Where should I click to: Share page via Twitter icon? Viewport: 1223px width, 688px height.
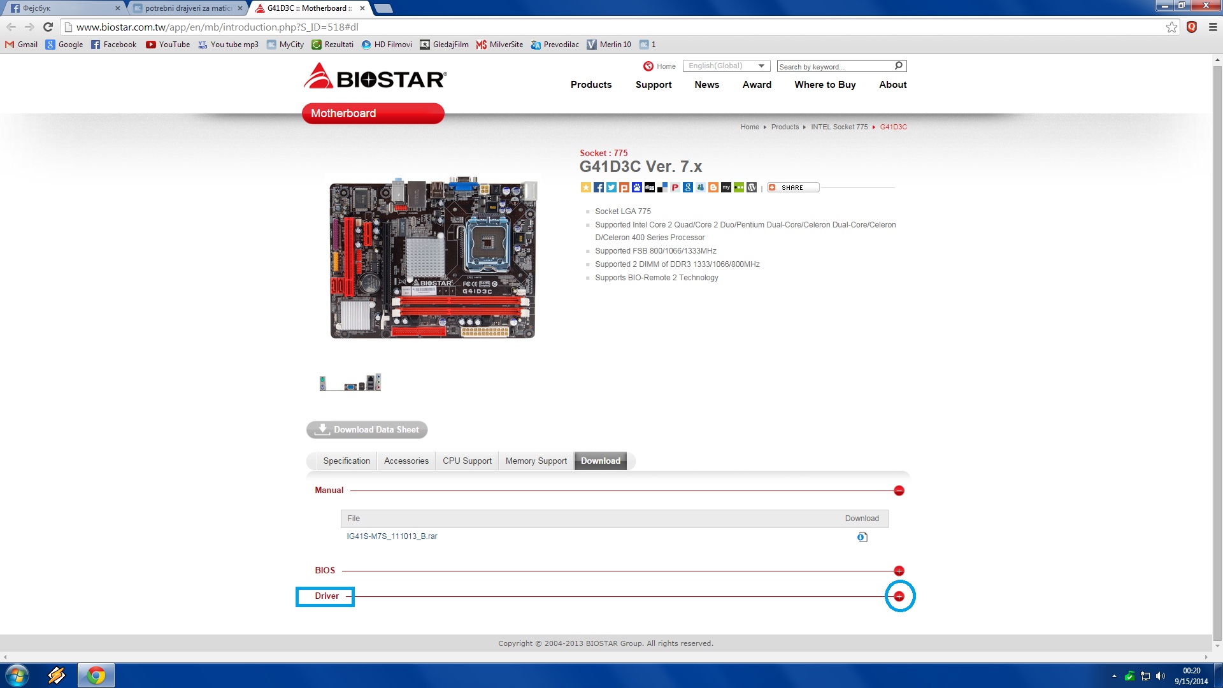click(x=611, y=187)
